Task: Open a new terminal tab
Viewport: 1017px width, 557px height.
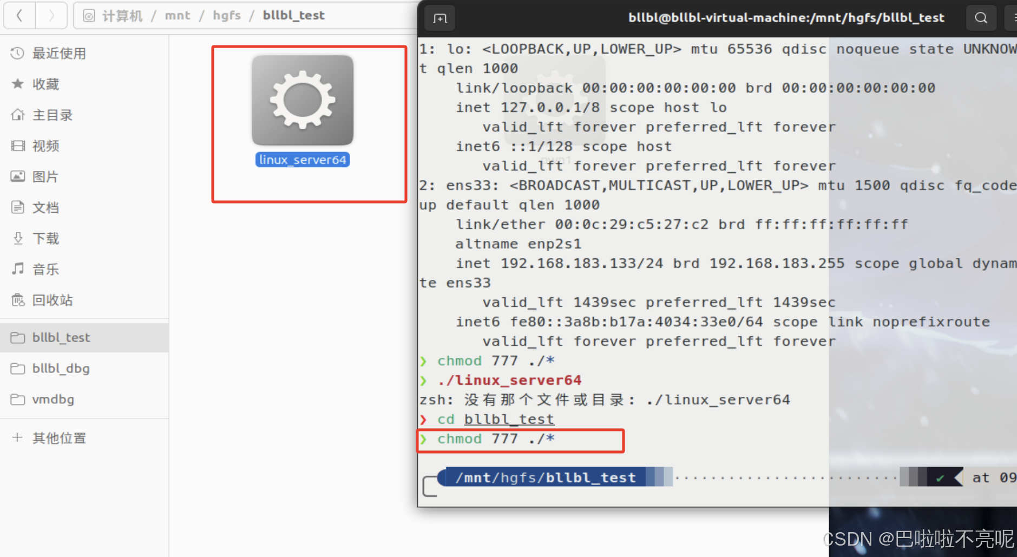Action: point(439,17)
